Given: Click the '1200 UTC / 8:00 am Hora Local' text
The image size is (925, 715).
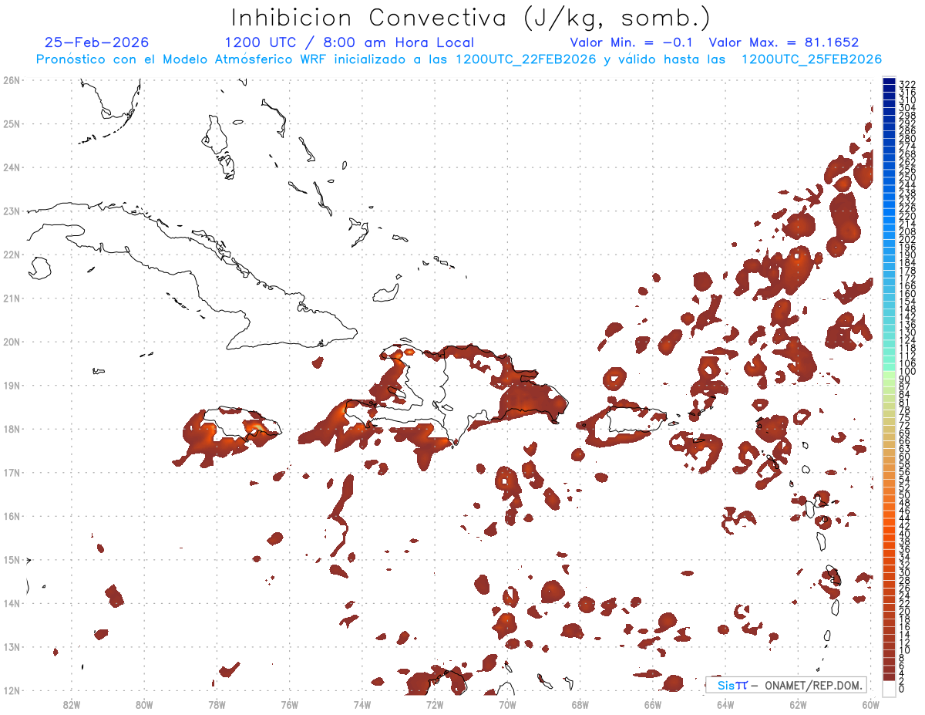Looking at the screenshot, I should [349, 42].
